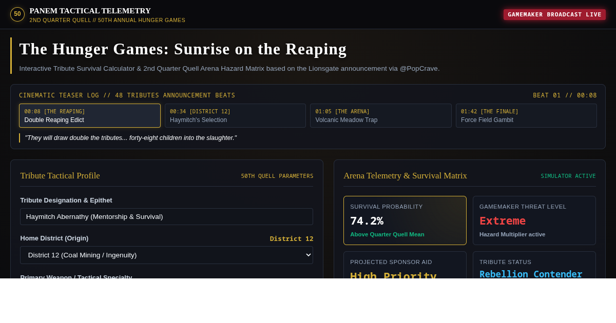Click the 50TH QUELL PARAMETERS label
The image size is (616, 323).
[277, 176]
